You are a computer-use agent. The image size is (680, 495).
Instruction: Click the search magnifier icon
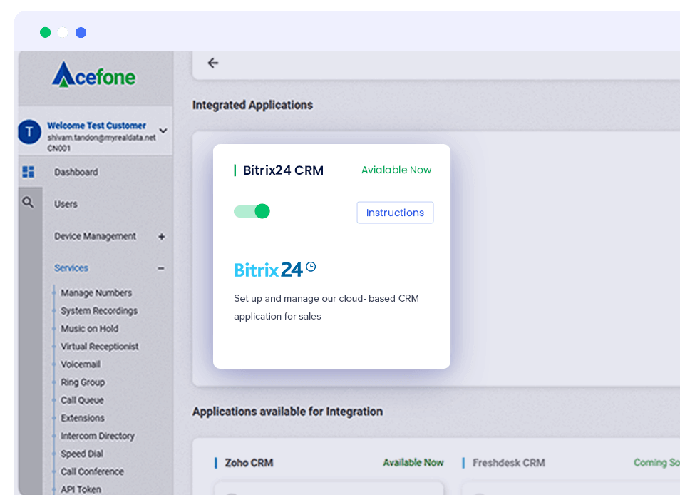coord(28,203)
